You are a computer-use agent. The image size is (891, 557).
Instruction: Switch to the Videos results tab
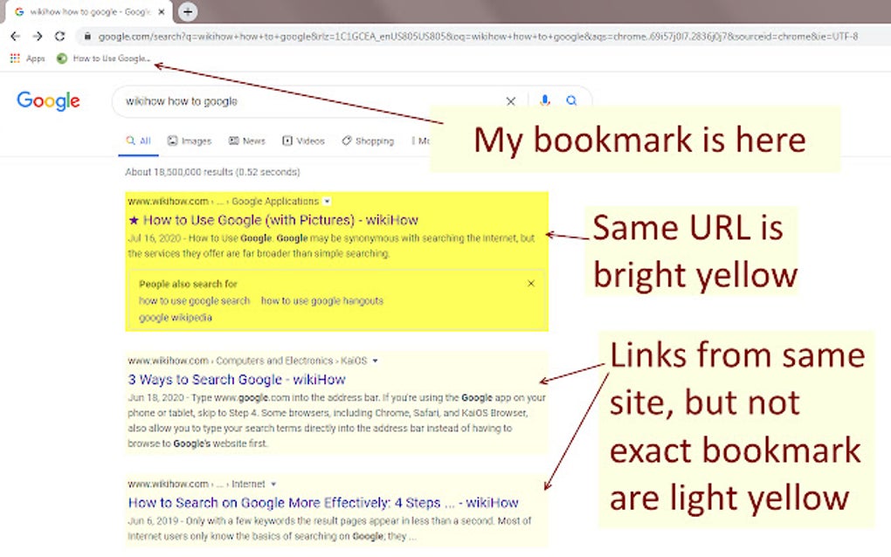[x=303, y=141]
